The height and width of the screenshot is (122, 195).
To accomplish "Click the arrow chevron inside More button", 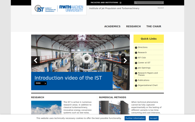I will [x=45, y=83].
